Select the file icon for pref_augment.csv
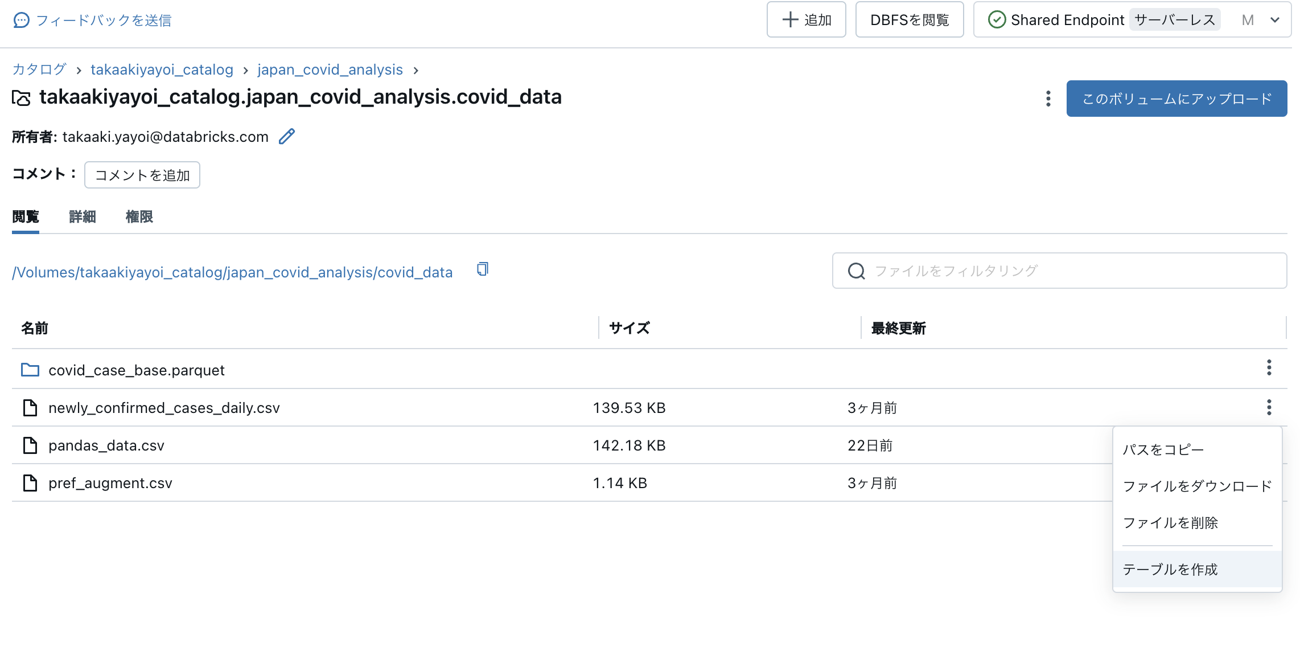Viewport: 1300px width, 663px height. [30, 482]
